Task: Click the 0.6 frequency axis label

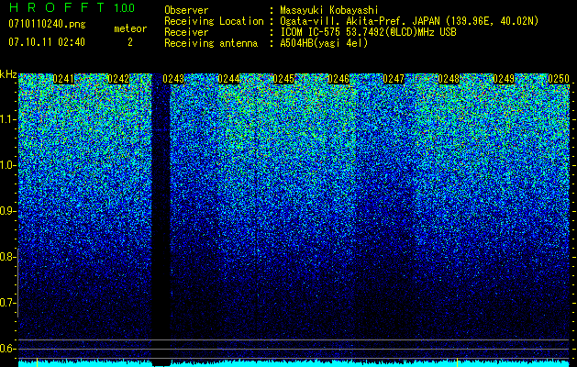Action: (x=8, y=349)
